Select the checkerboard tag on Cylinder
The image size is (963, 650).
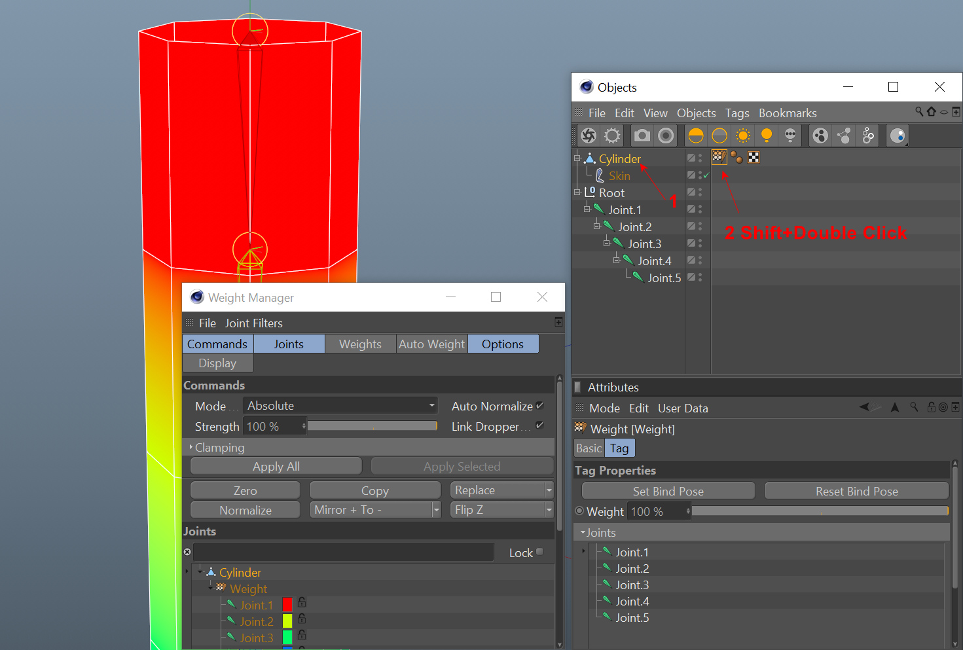[754, 157]
